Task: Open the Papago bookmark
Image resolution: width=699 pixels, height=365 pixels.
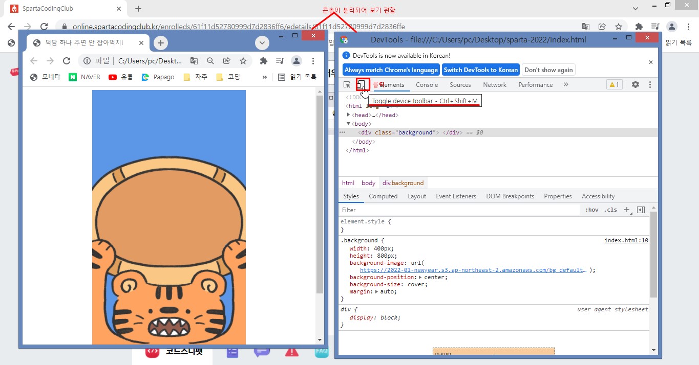Action: [x=158, y=77]
